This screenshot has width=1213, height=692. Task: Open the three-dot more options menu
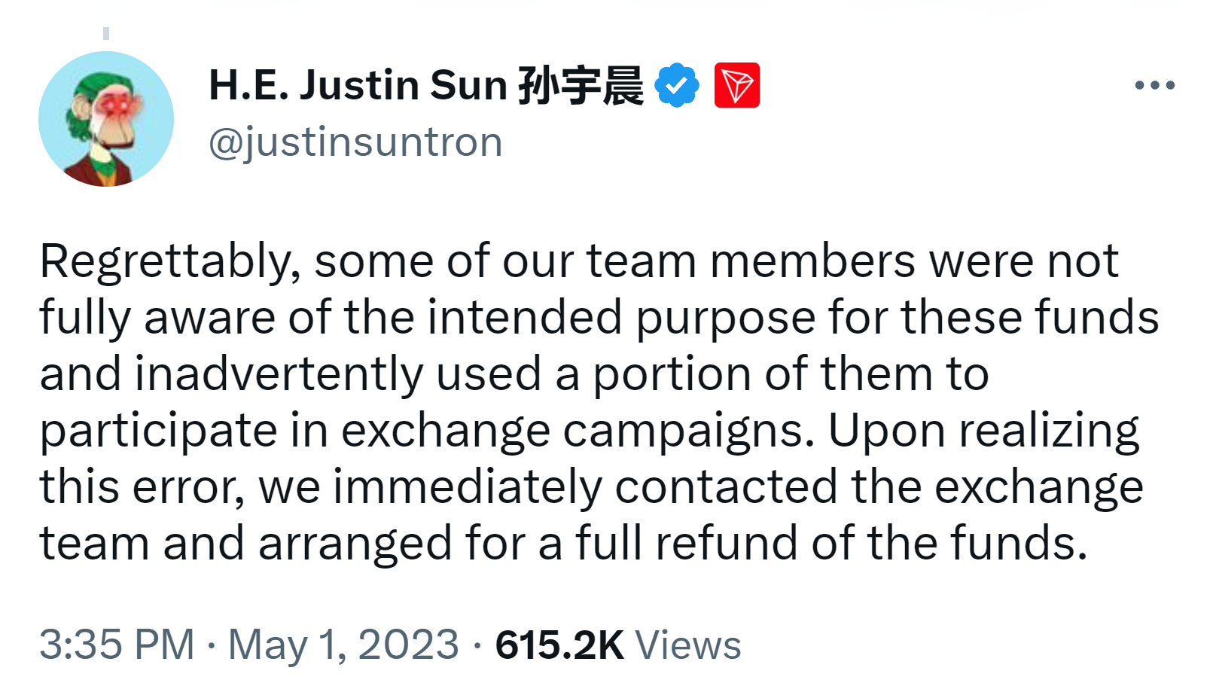[x=1155, y=85]
